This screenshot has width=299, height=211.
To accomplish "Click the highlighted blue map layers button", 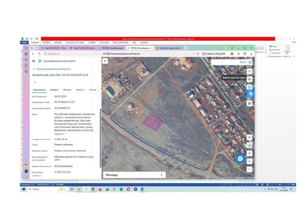I will (250, 94).
